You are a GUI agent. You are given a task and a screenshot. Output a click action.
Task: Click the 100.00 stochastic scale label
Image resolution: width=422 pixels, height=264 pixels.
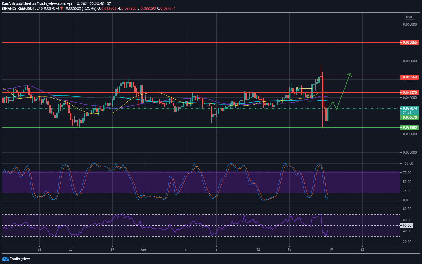[408, 163]
